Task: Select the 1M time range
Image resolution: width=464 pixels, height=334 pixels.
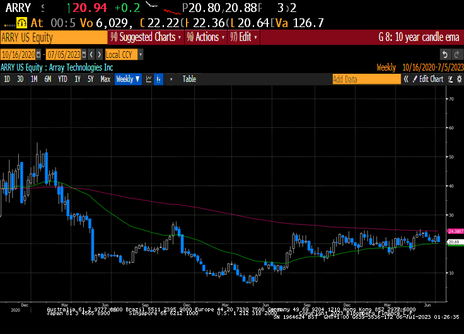Action: [x=34, y=79]
